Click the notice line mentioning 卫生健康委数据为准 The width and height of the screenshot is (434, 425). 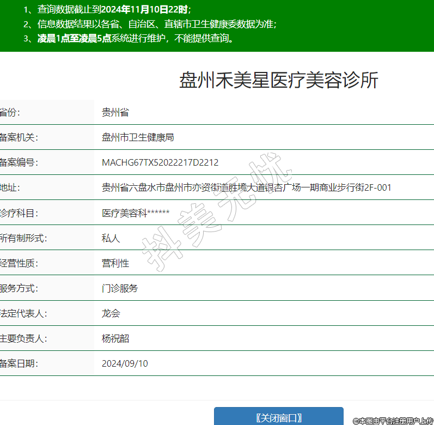[150, 24]
